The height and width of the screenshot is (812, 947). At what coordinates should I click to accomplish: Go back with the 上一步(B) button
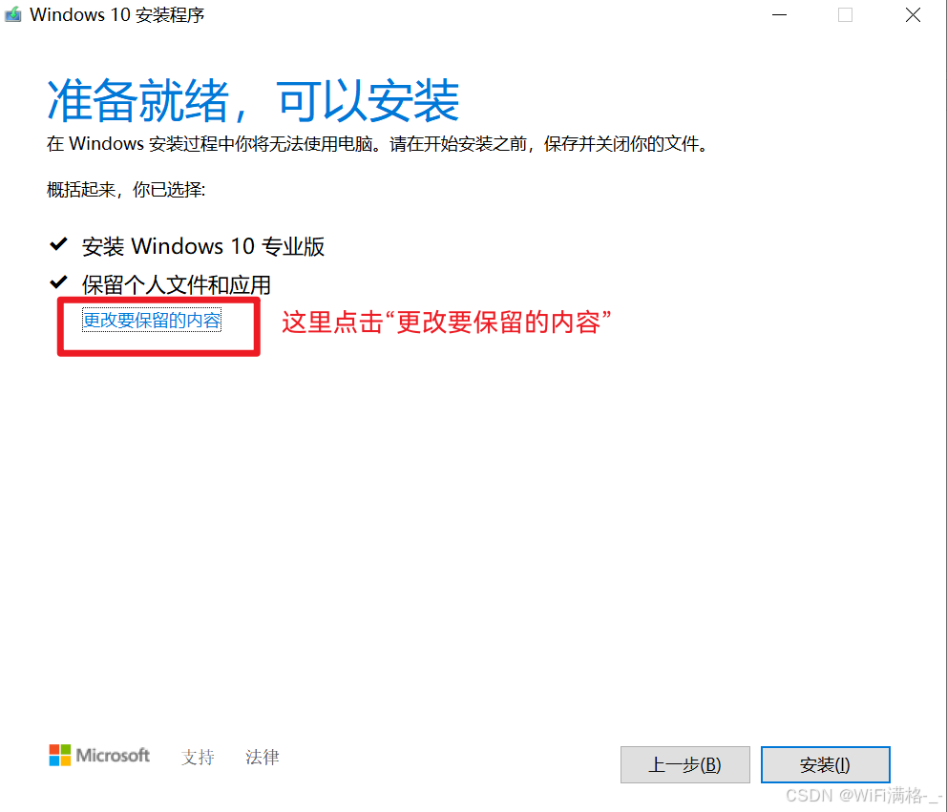[x=684, y=765]
